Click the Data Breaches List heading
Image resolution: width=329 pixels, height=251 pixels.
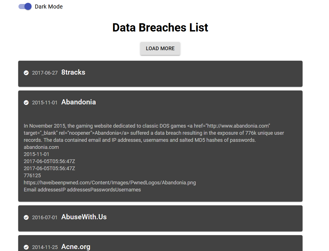coord(160,28)
